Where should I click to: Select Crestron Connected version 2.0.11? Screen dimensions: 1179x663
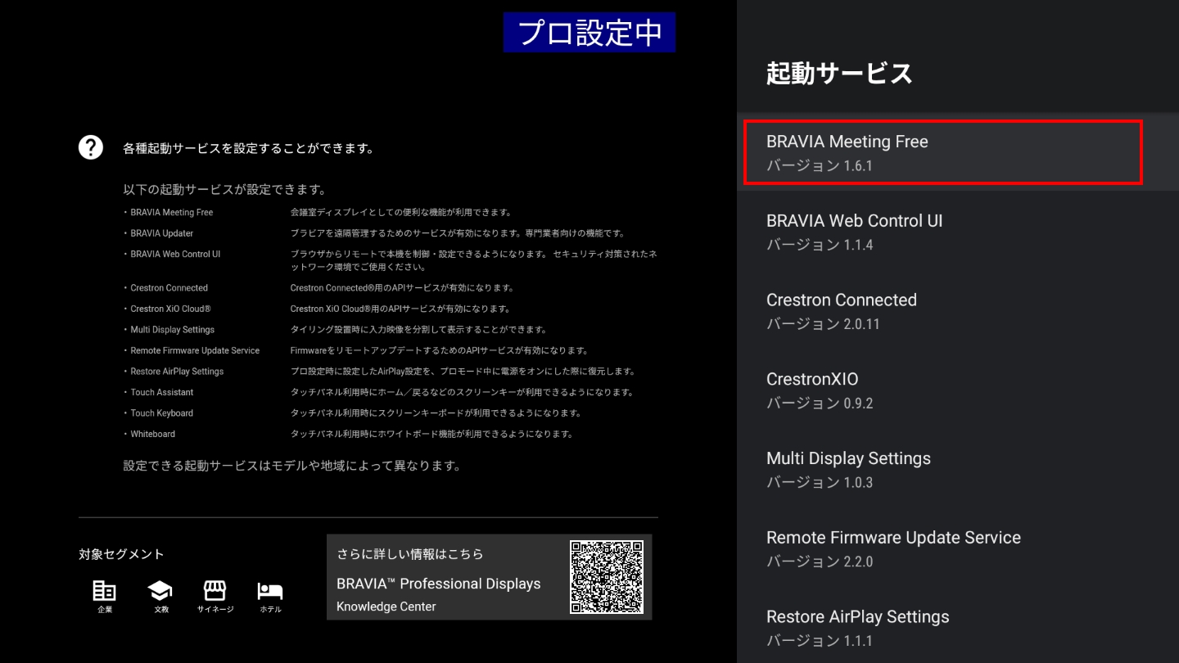942,311
